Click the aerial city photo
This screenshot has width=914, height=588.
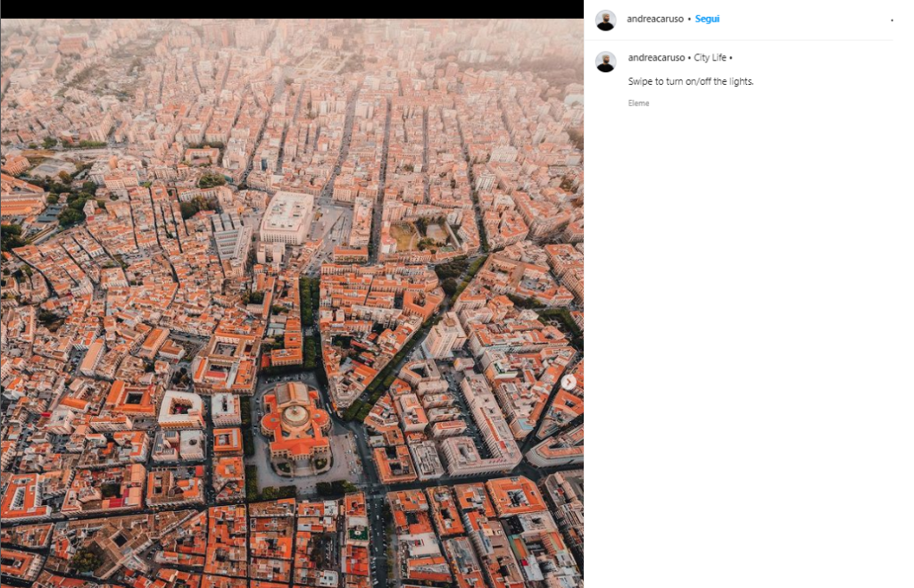coord(292,303)
